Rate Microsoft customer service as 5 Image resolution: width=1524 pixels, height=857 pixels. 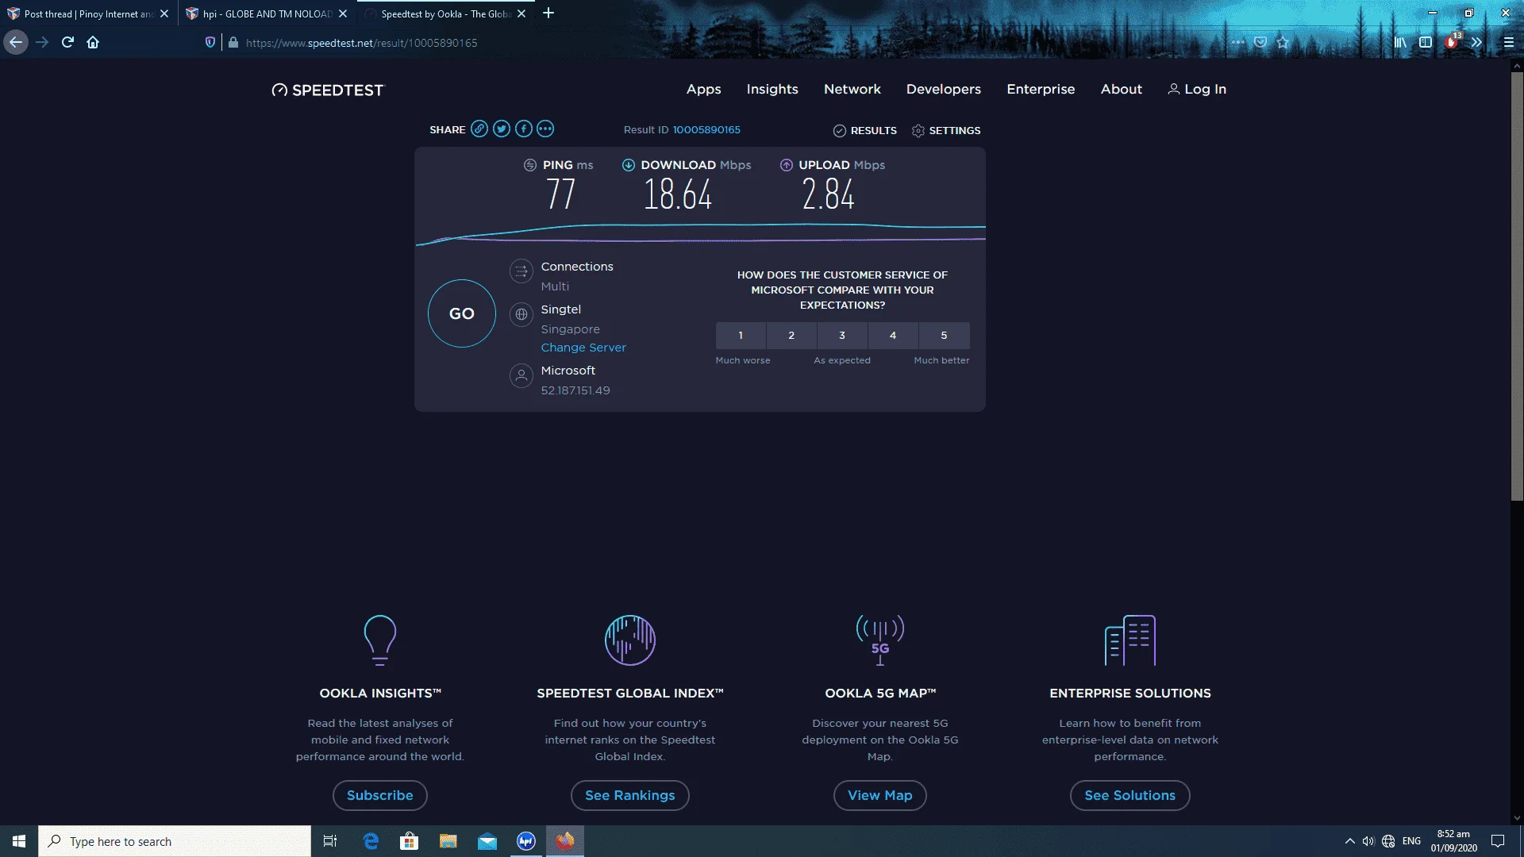[944, 336]
